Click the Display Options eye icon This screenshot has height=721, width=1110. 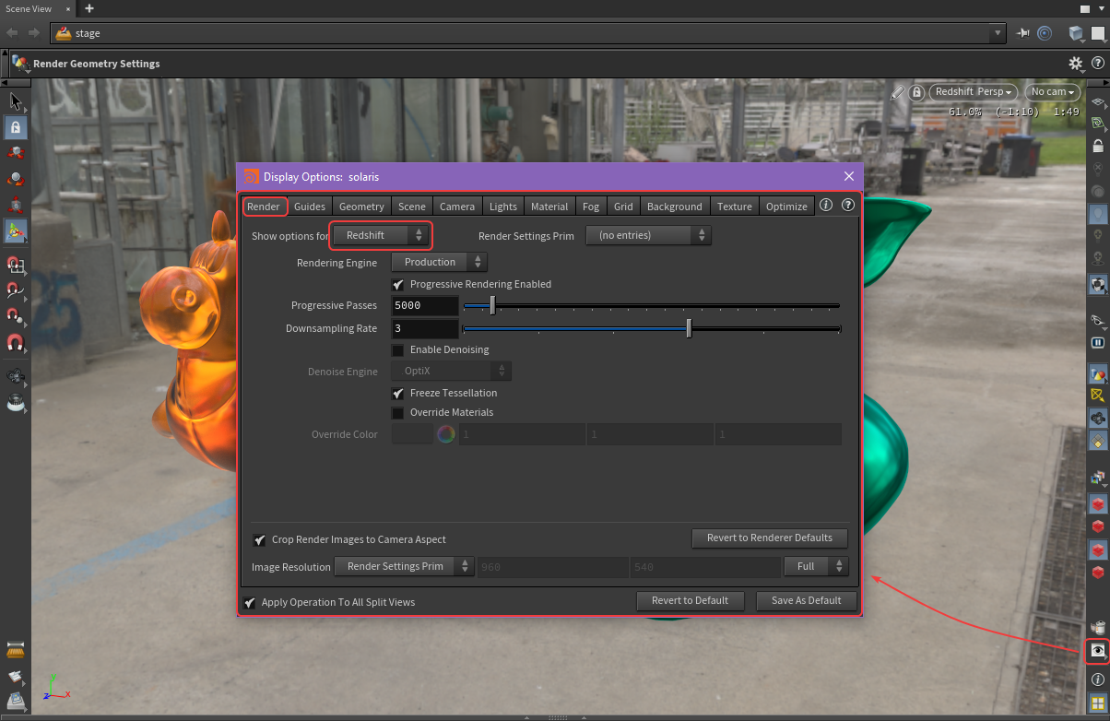point(1097,650)
